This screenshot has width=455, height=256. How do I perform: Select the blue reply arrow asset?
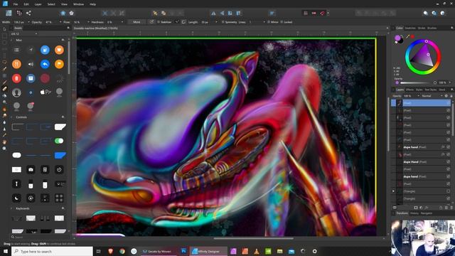tap(45, 64)
